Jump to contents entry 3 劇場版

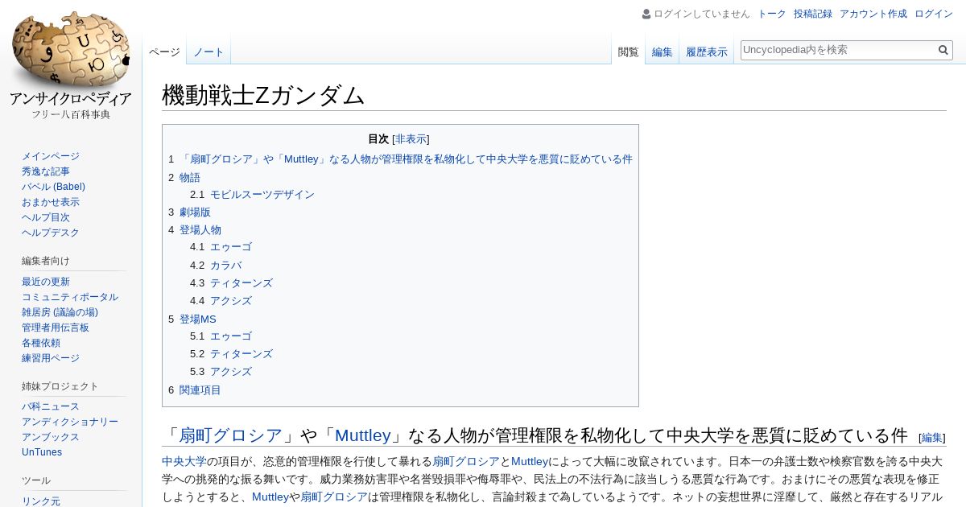pos(189,212)
